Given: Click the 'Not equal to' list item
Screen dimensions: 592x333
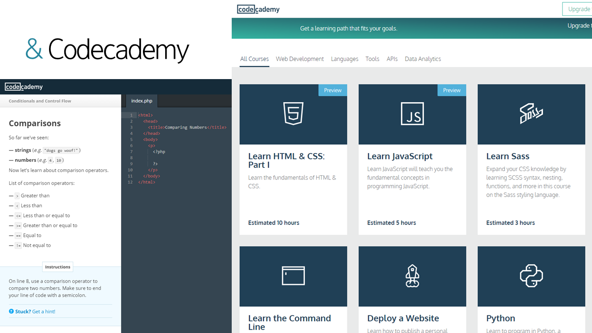Looking at the screenshot, I should click(30, 246).
